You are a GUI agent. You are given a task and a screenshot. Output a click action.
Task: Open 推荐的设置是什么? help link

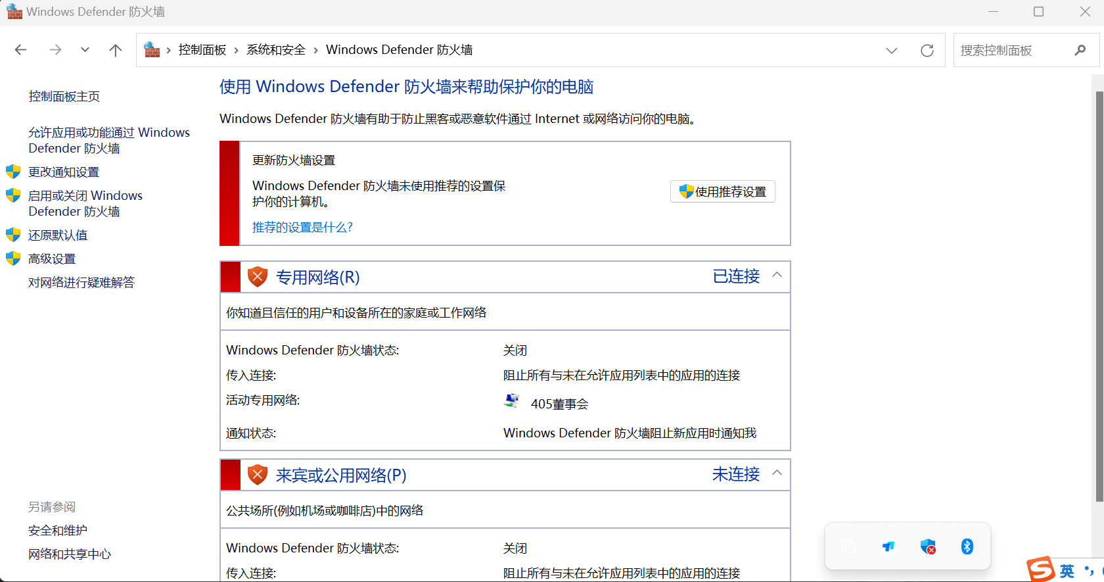click(302, 228)
